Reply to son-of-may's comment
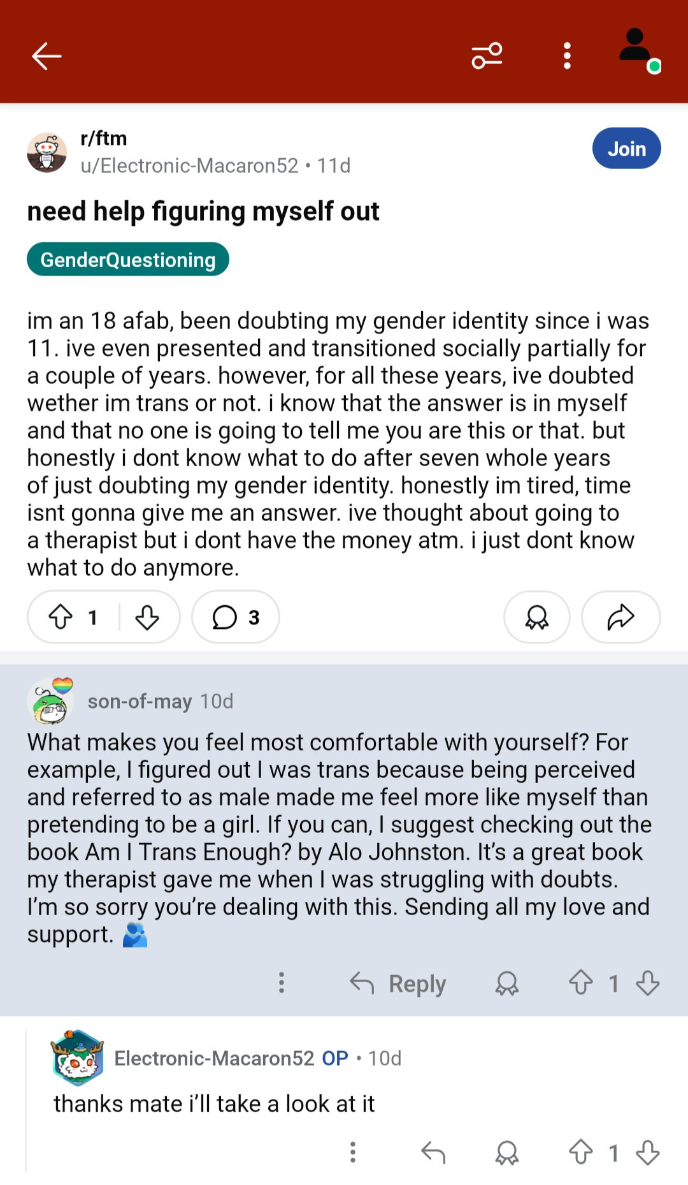Image resolution: width=688 pixels, height=1185 pixels. 398,983
